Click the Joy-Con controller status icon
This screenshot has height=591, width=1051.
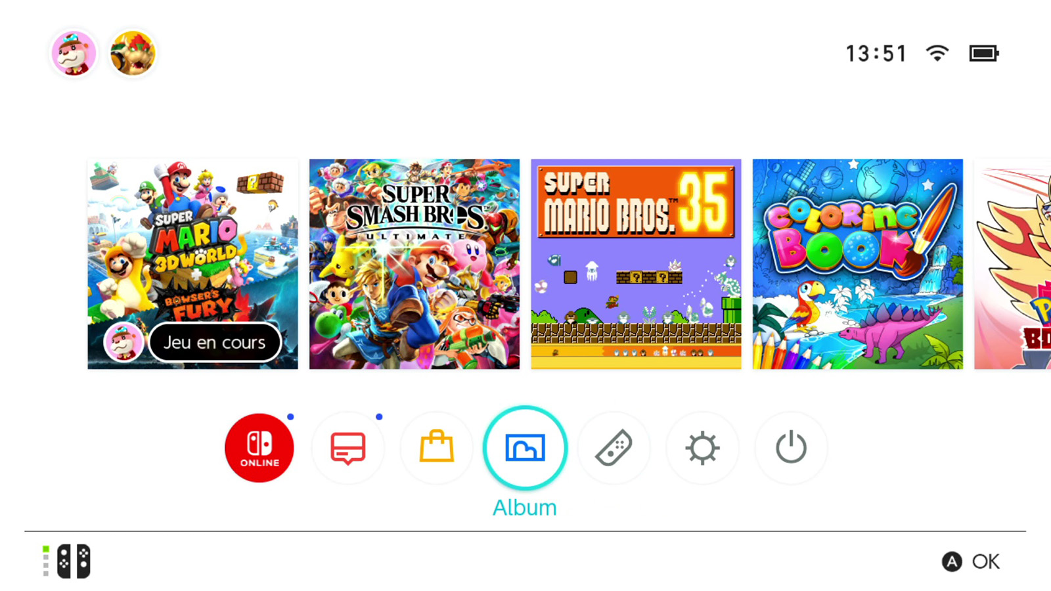coord(67,561)
